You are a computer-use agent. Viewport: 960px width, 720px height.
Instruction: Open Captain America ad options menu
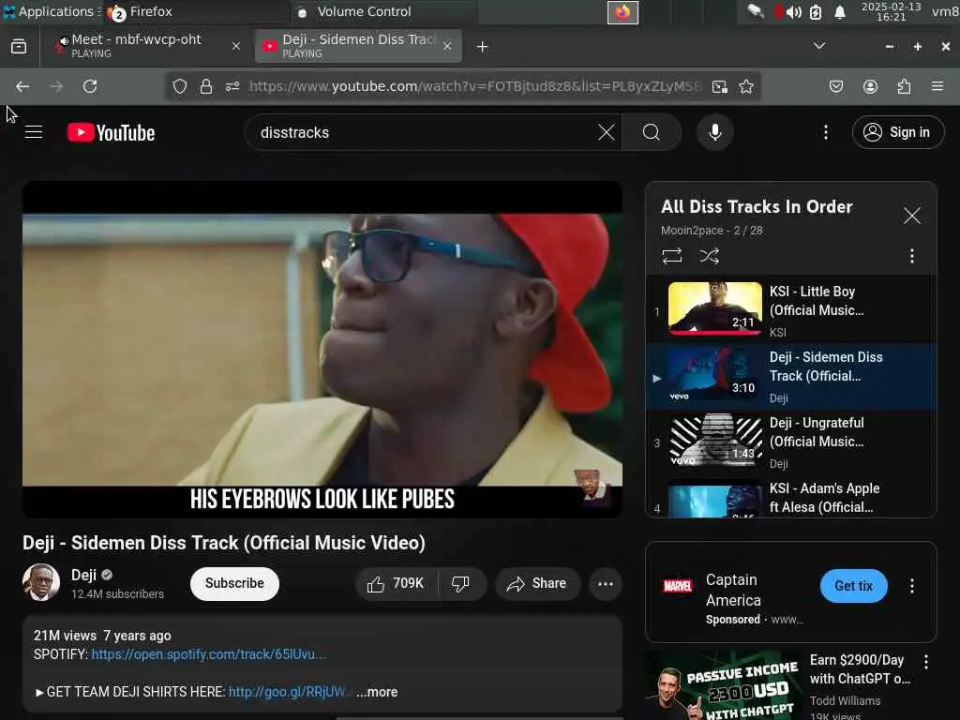(911, 586)
